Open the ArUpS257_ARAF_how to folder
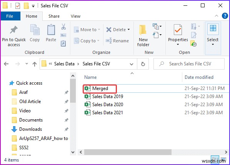230x165 pixels. 40,138
